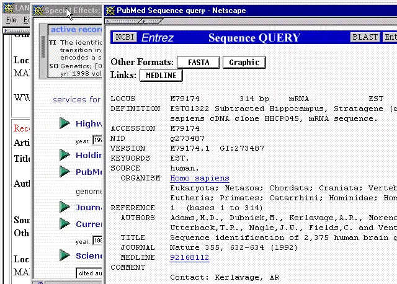
Task: Click the 'DEFINITION' field label
Action: [x=135, y=109]
